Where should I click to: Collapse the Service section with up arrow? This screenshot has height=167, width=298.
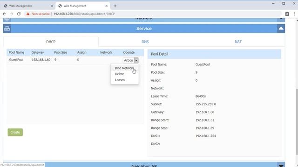point(281,28)
